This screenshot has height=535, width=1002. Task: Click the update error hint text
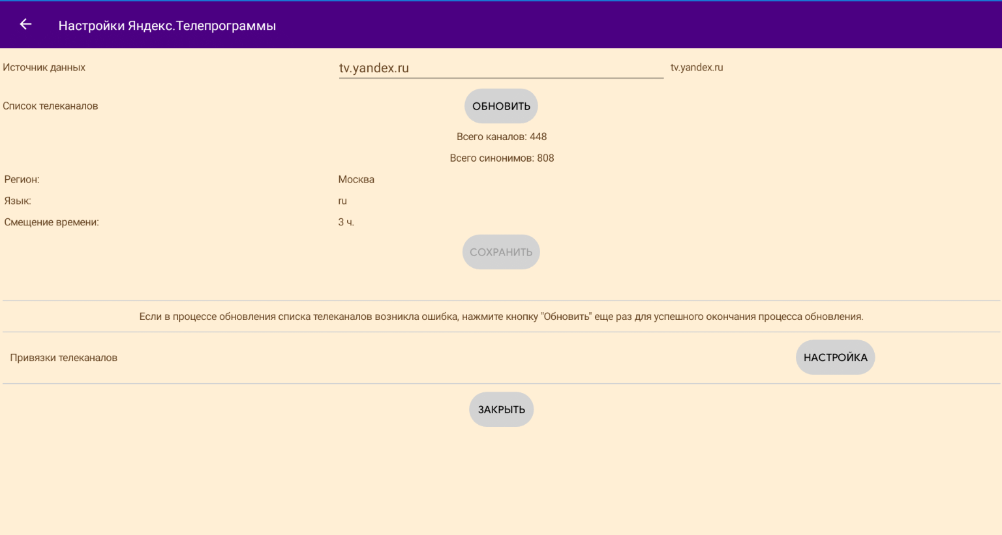pyautogui.click(x=501, y=317)
